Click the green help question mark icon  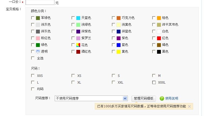(162, 98)
